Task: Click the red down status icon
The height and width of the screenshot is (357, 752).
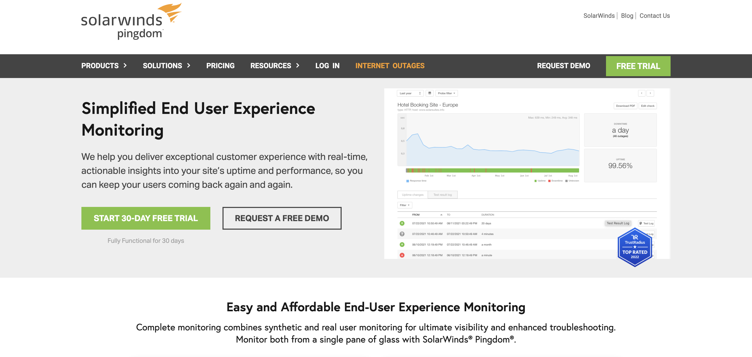Action: [x=402, y=255]
